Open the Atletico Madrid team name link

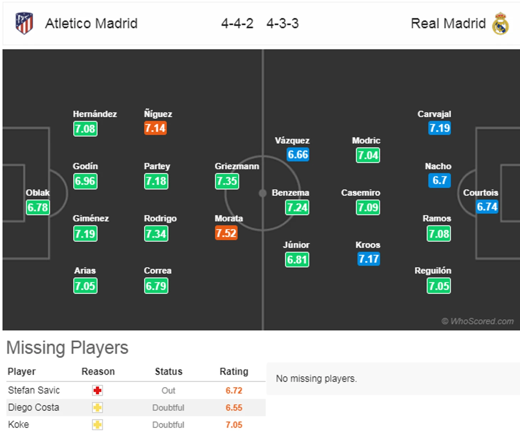click(x=91, y=24)
